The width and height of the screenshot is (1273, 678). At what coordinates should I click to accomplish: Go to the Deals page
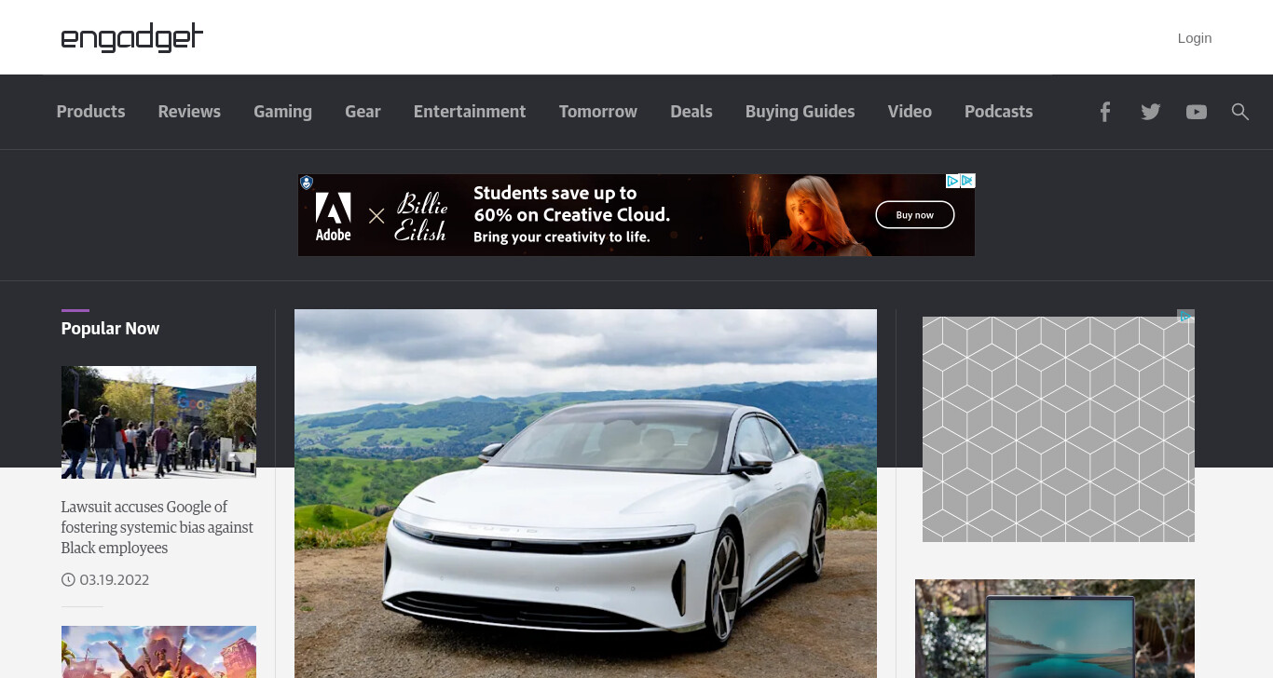(691, 112)
